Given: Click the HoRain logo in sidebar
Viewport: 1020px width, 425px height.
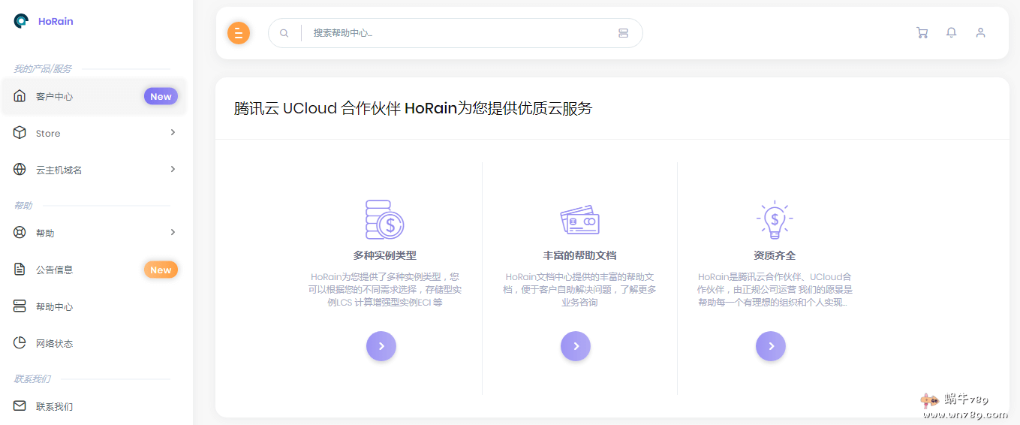Looking at the screenshot, I should 22,21.
